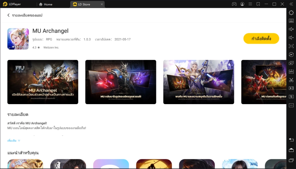Image resolution: width=296 pixels, height=169 pixels.
Task: Open LDPlayer settings with the gear icon
Action: (x=291, y=13)
